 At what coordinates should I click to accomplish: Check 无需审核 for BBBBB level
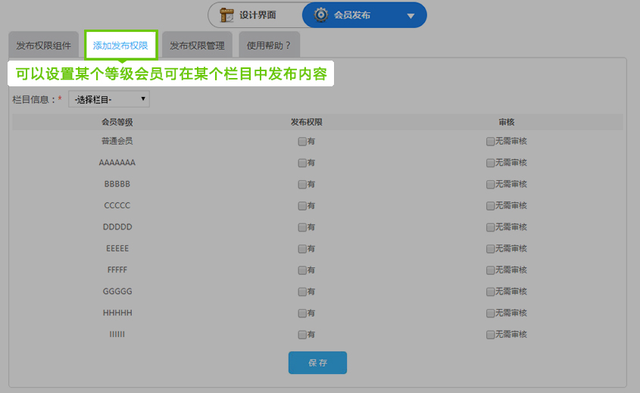tap(490, 185)
